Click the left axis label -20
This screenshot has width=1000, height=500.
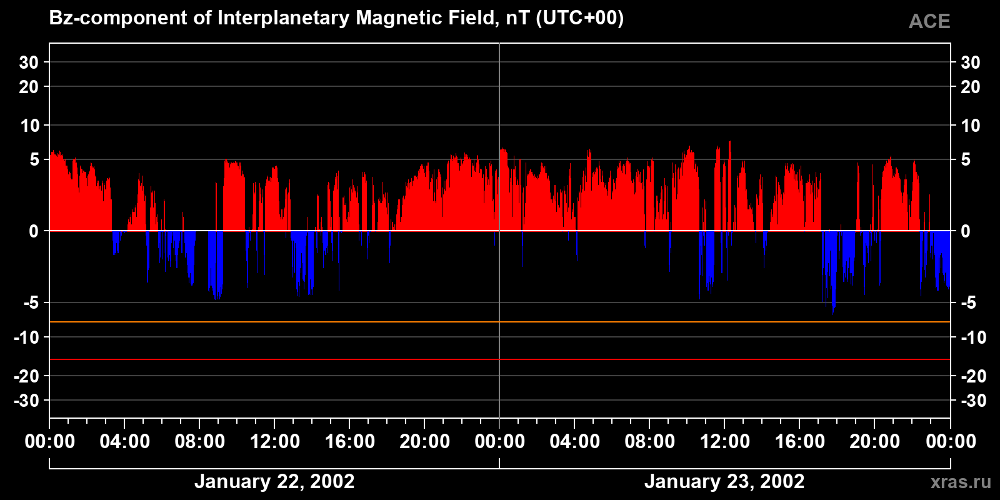coord(26,376)
